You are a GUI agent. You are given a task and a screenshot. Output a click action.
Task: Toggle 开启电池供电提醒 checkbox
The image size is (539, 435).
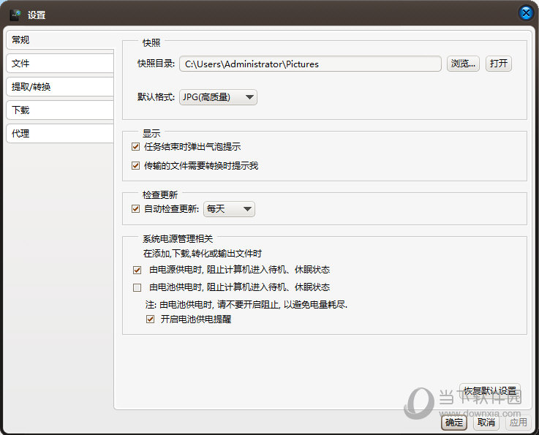pos(150,319)
